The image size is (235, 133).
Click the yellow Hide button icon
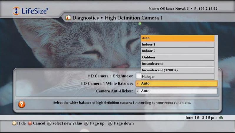tap(14, 123)
